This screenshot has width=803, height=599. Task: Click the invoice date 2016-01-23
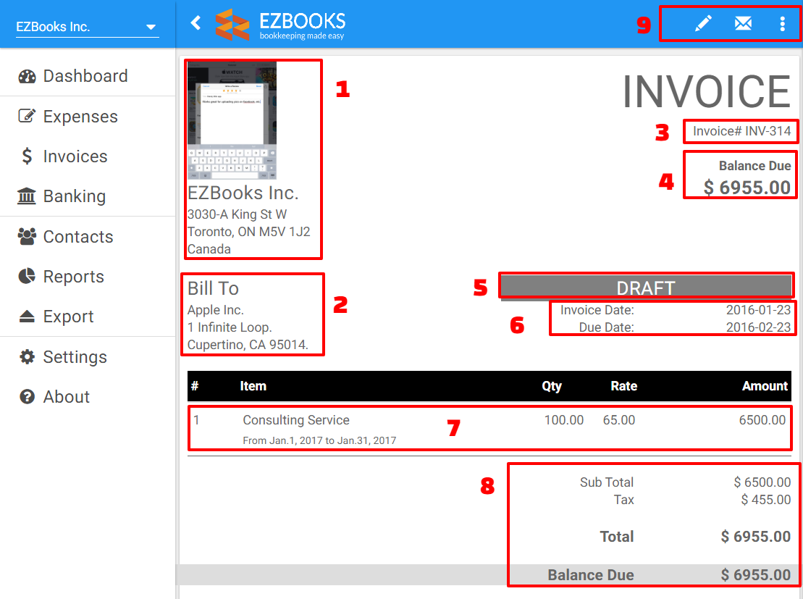click(758, 310)
